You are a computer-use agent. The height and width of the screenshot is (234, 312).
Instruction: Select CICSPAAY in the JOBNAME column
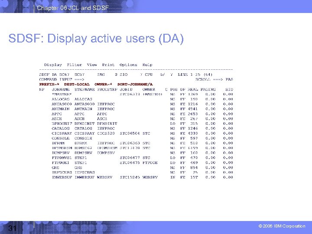click(x=62, y=133)
